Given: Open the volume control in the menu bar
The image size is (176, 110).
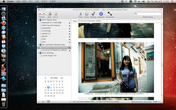Looking at the screenshot, I should click(139, 1).
